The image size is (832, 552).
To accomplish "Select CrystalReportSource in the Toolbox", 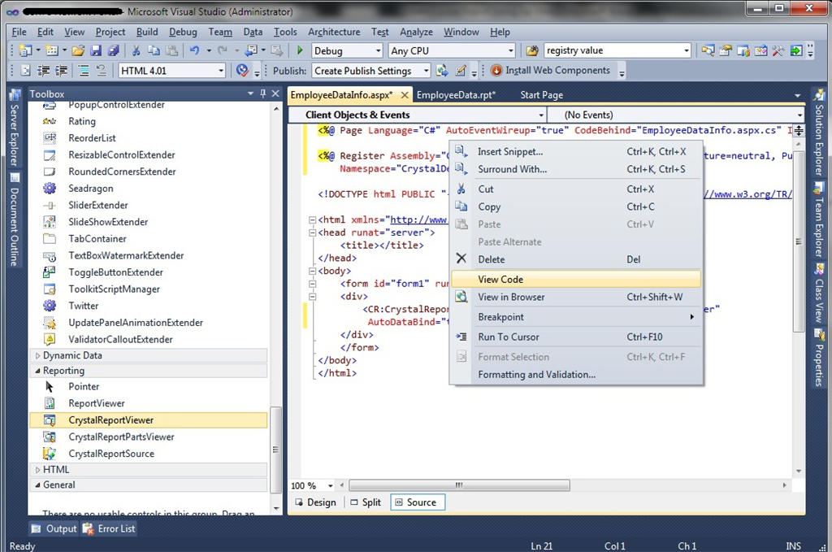I will [110, 454].
